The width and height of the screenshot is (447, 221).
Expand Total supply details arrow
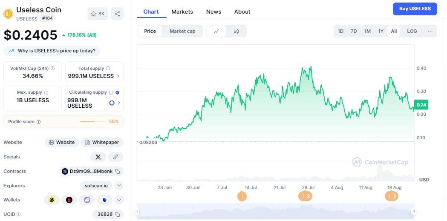[x=118, y=76]
